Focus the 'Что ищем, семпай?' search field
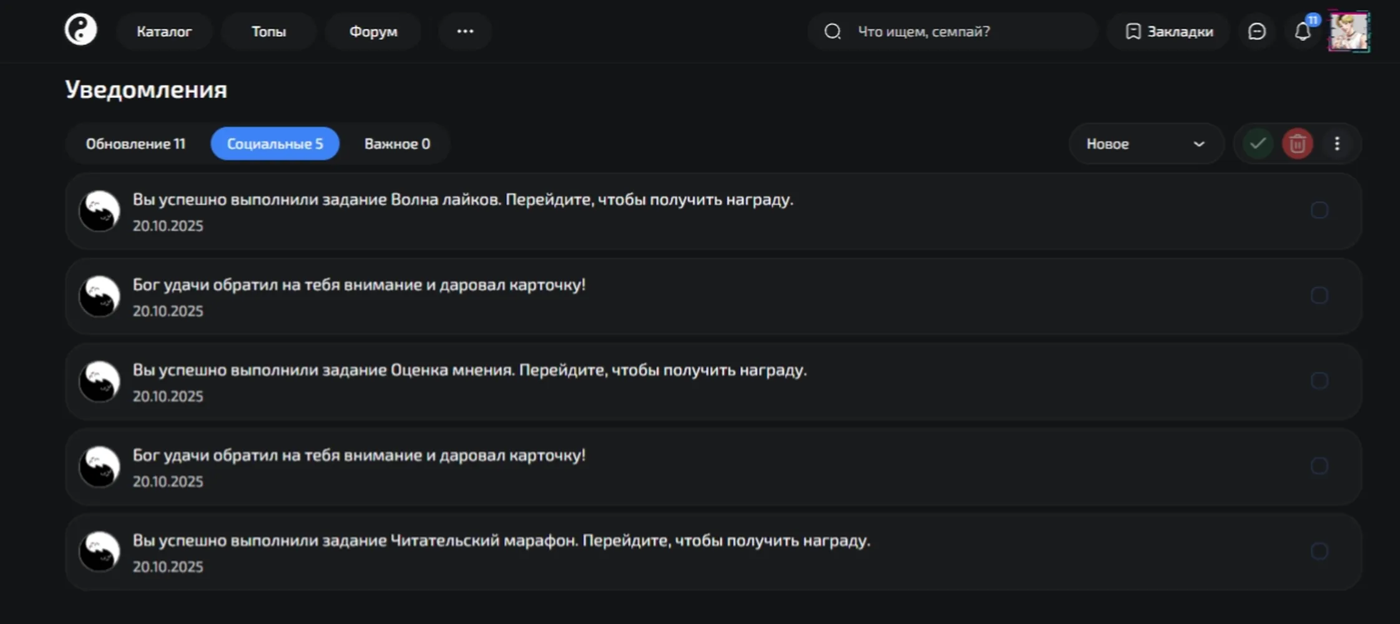 click(x=952, y=31)
